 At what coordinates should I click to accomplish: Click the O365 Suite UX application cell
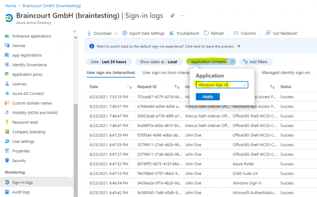point(245,174)
